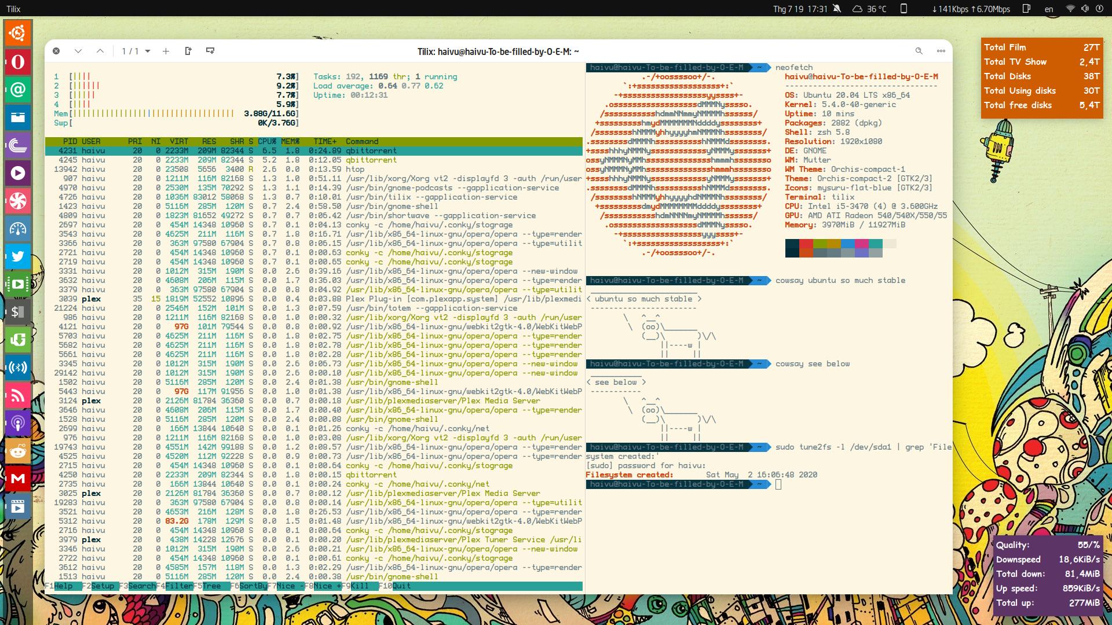Open the pink RSS feed reader in dock
The image size is (1112, 625).
coord(18,395)
